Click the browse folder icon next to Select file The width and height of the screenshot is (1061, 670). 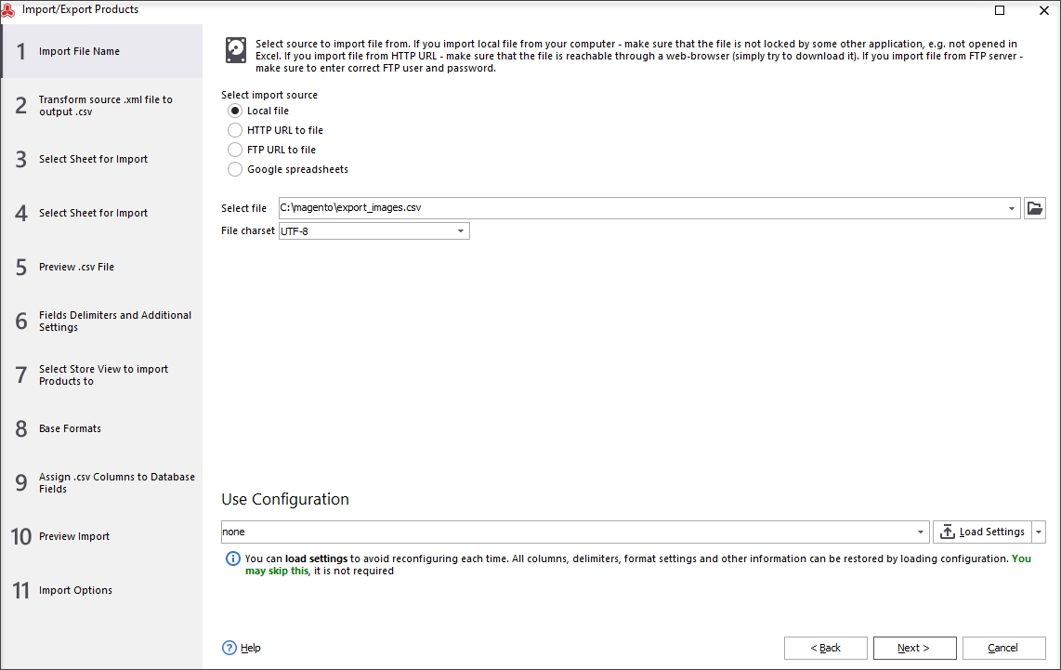1035,208
